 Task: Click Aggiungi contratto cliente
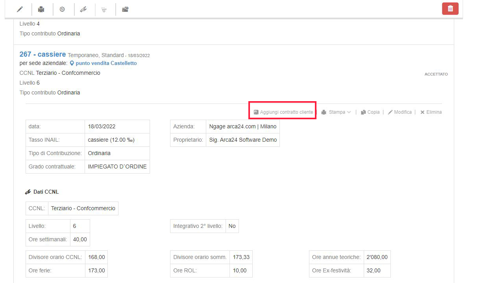point(287,112)
